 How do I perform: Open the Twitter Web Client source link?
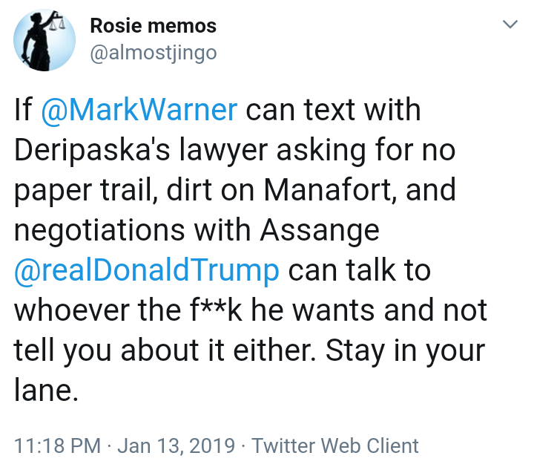click(x=335, y=445)
